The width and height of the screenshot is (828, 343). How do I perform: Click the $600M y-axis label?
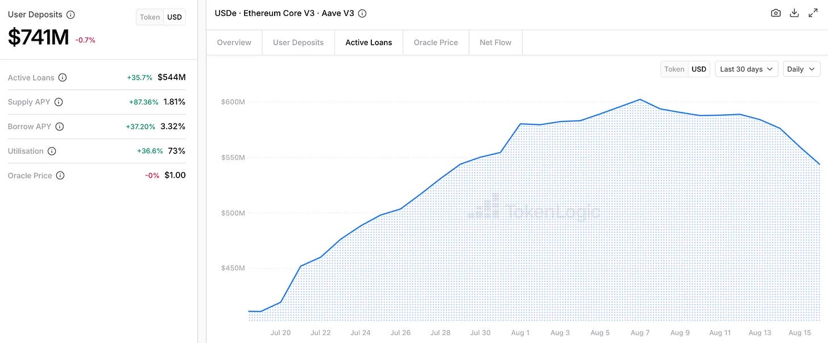(x=233, y=102)
